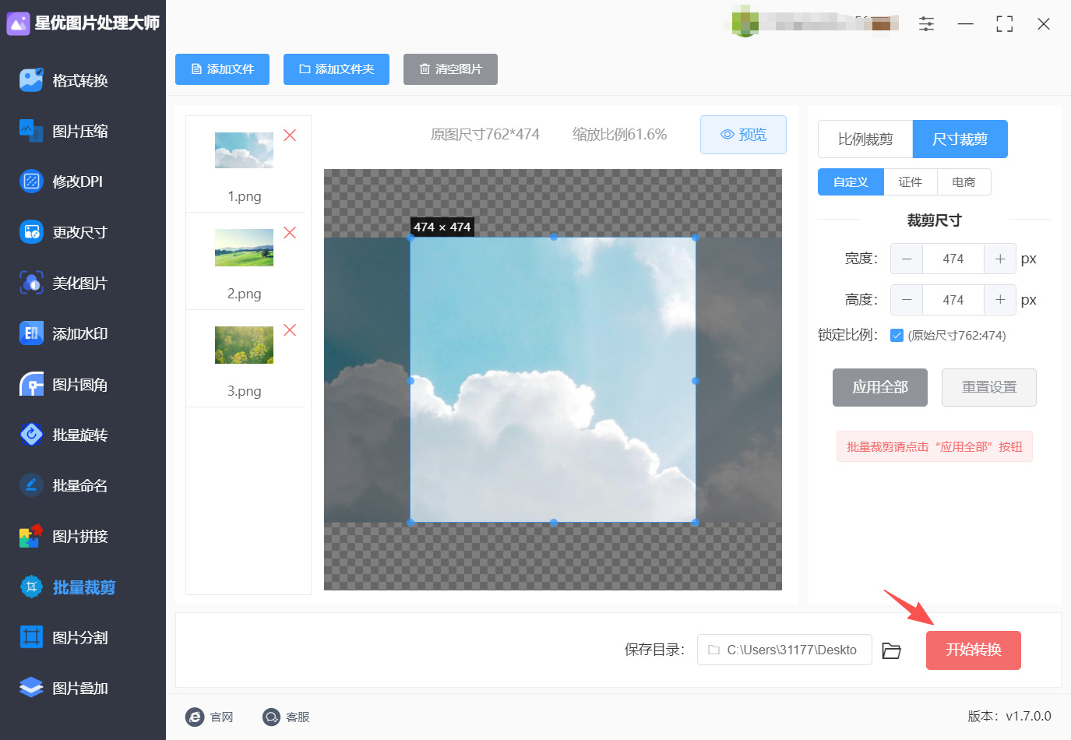Choose the 图片拼接 stitching icon

[x=31, y=536]
